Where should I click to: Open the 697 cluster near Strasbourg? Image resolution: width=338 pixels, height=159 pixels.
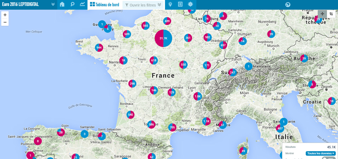point(223,45)
